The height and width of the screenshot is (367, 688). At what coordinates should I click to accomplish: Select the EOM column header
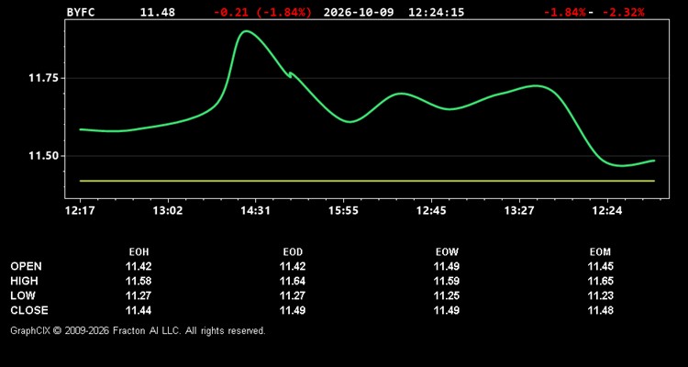click(600, 252)
